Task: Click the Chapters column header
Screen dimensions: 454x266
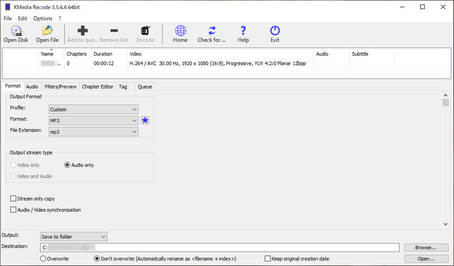Action: pos(77,54)
